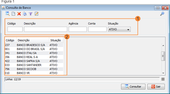Select row BANCO BRADESCO S/A
The height and width of the screenshot is (94, 170).
[x=34, y=45]
